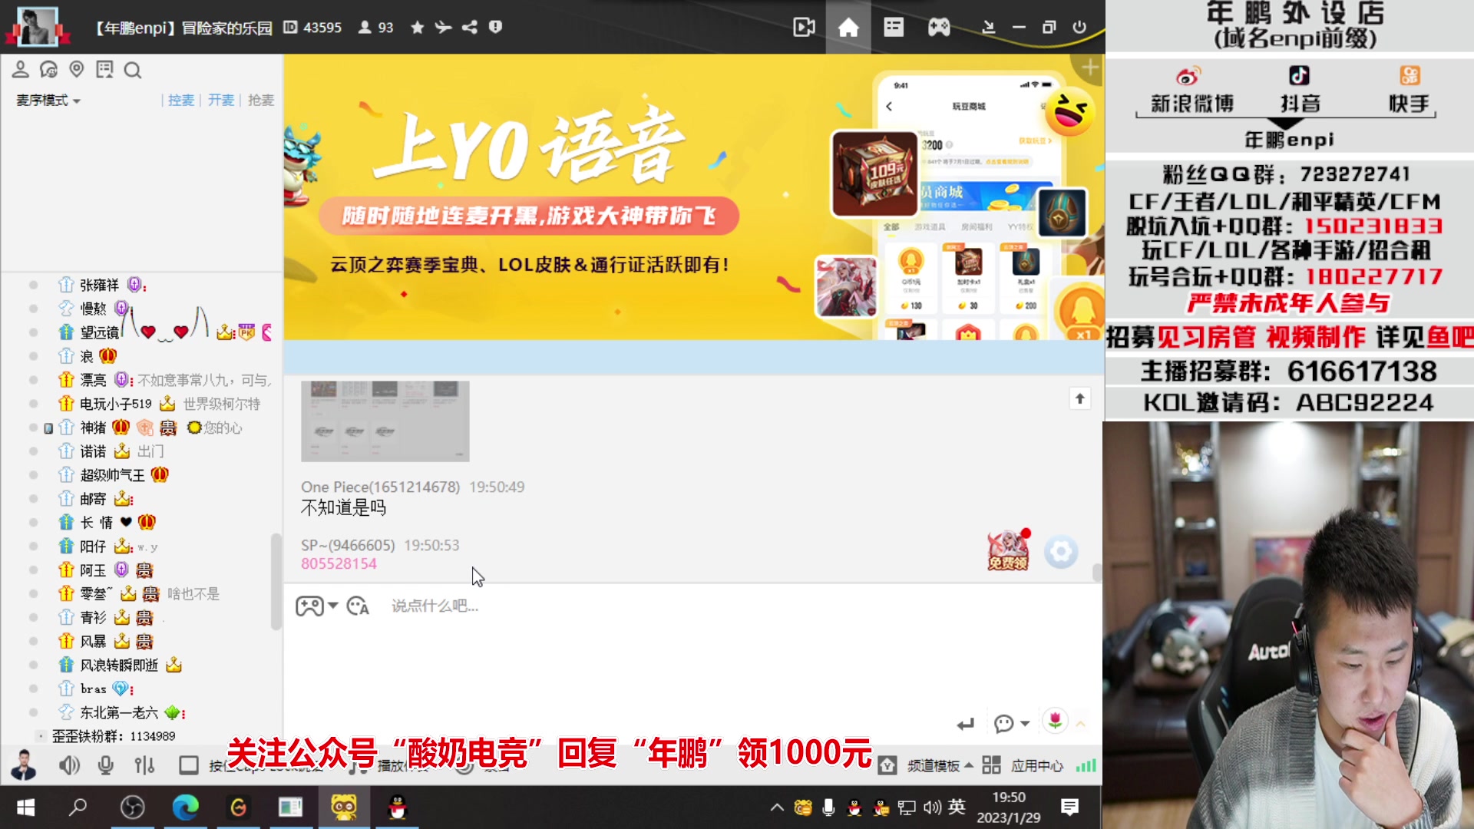Click the YO语音 promotional banner
This screenshot has width=1474, height=829.
(x=694, y=197)
